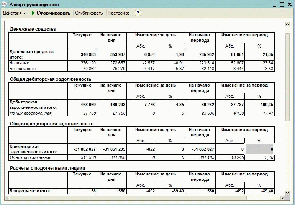The image size is (295, 205).
Task: Click the report document icon in title bar
Action: tap(5, 4)
